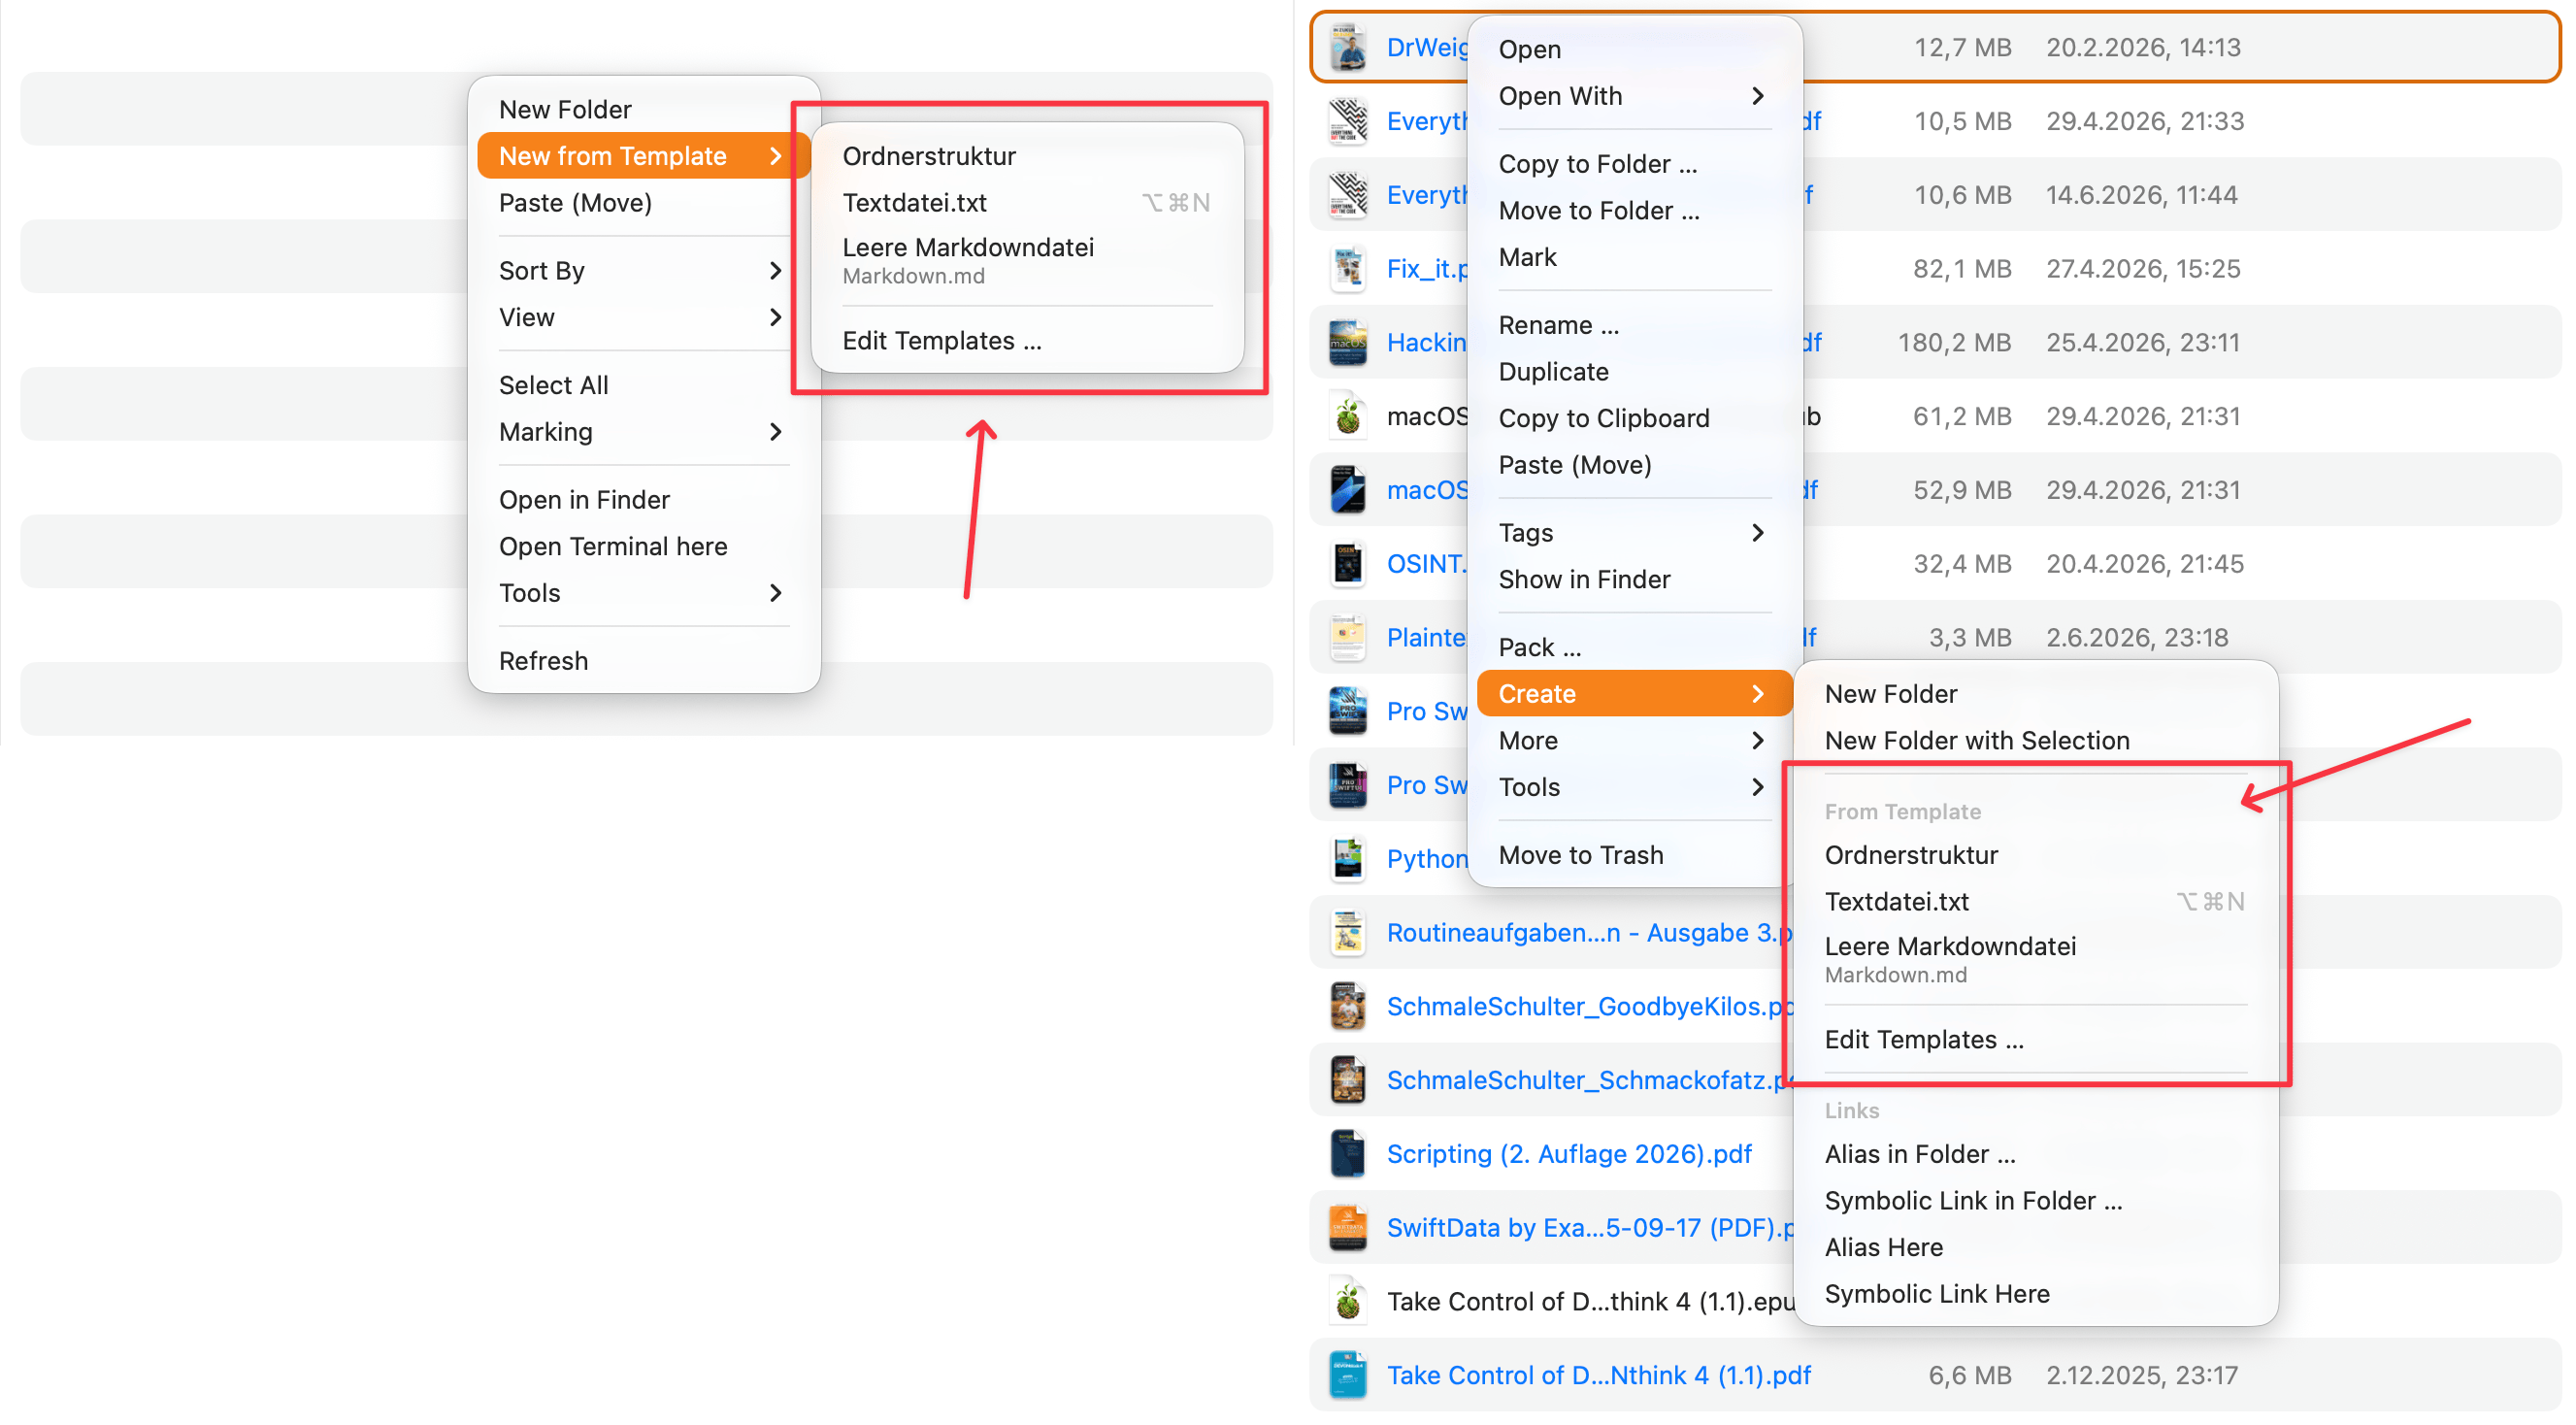The width and height of the screenshot is (2576, 1425).
Task: Click the SwiftData by Example file icon
Action: pyautogui.click(x=1348, y=1227)
